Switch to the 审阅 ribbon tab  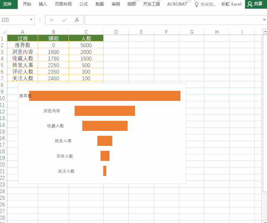pos(116,4)
